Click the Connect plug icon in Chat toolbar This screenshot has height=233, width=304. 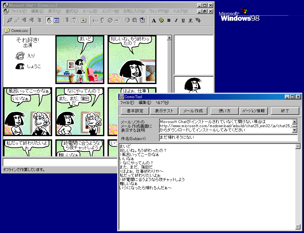coord(10,20)
